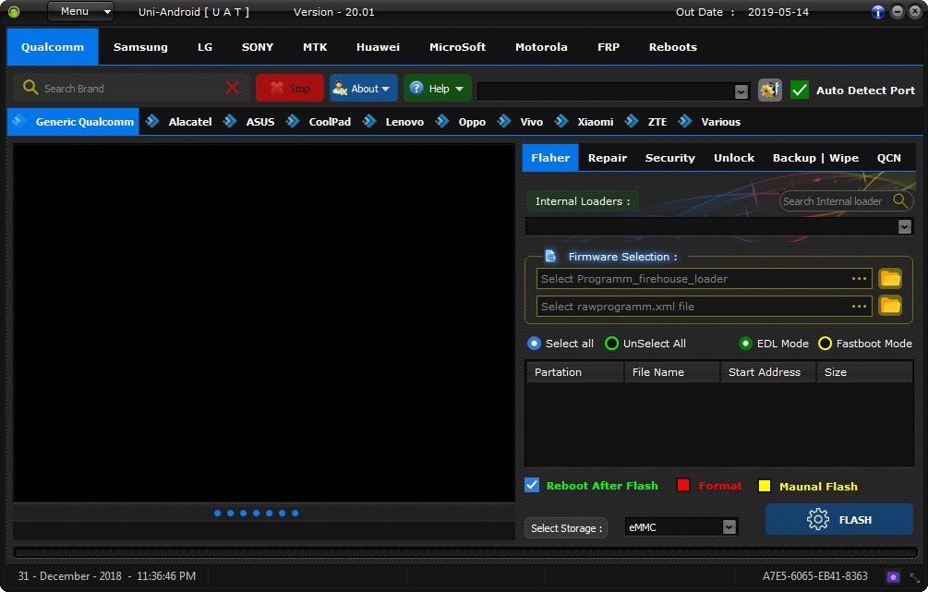
Task: Select ZTE brand category
Action: click(645, 121)
